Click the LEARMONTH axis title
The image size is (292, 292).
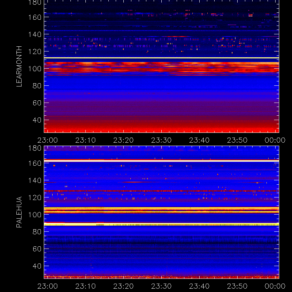[19, 66]
